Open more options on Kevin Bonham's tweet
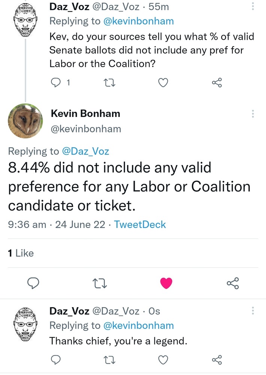 (x=253, y=114)
